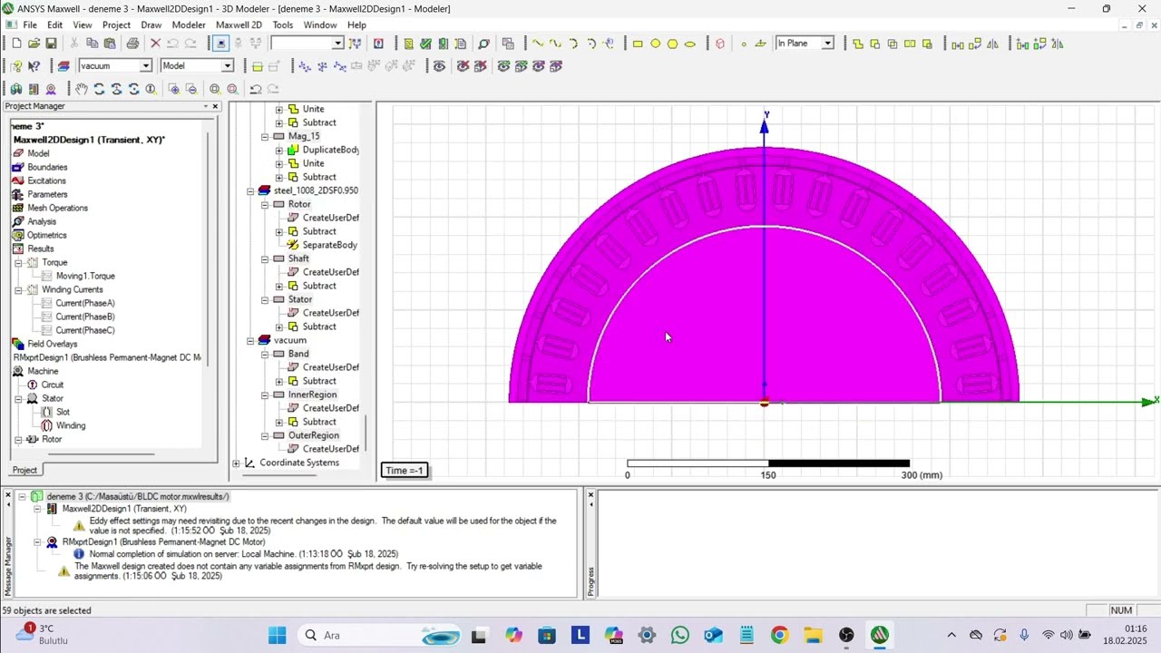Collapse the Winding Currents node
1161x653 pixels.
[18, 289]
